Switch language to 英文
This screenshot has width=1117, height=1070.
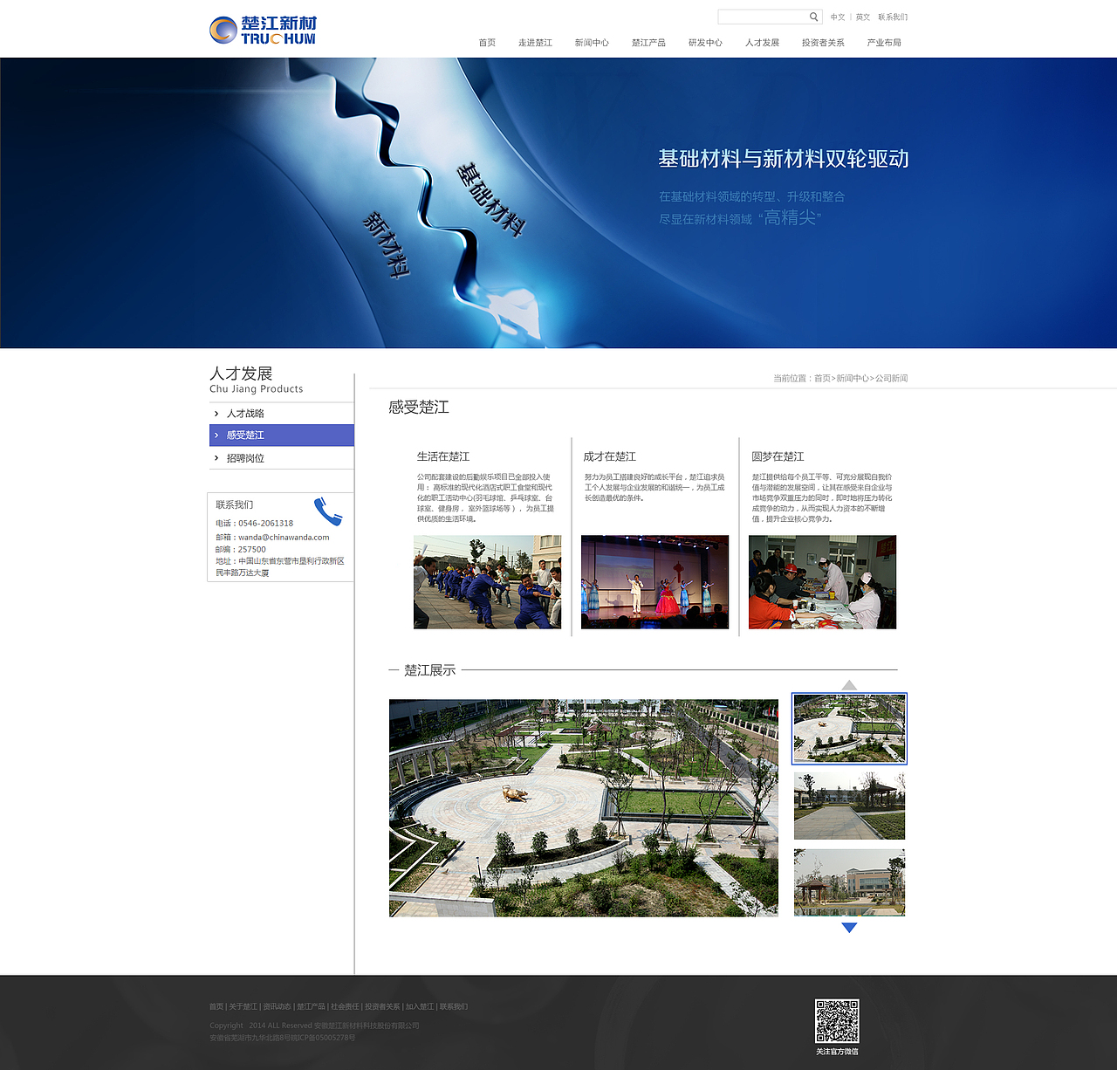click(863, 17)
